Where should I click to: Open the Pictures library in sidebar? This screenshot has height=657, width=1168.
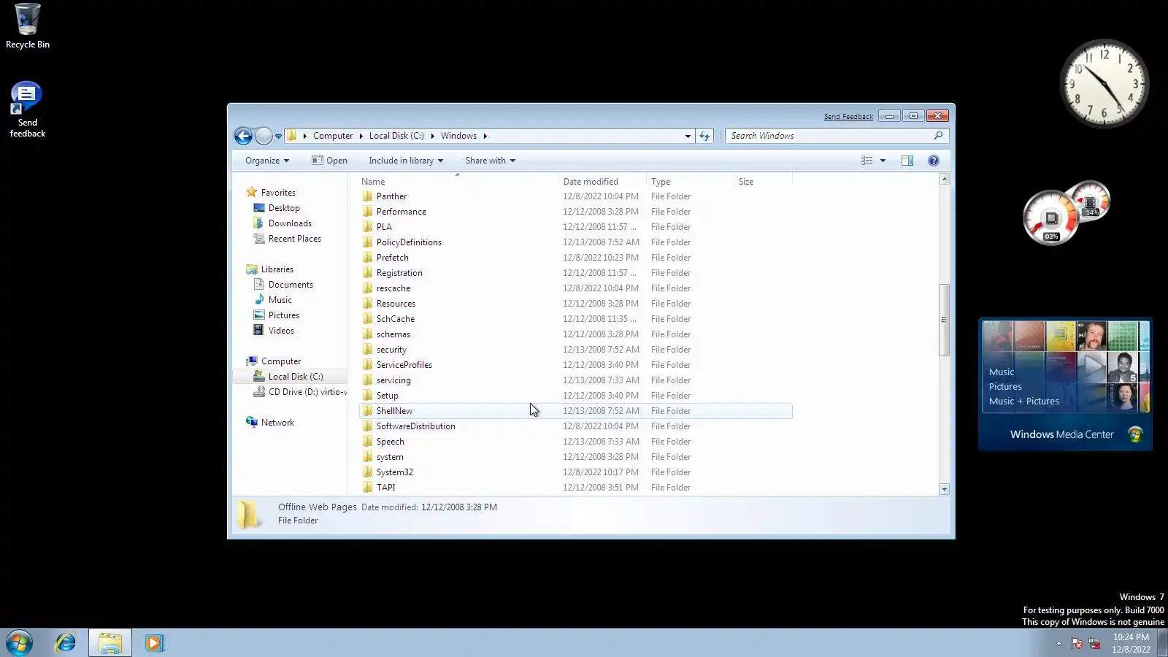(283, 315)
